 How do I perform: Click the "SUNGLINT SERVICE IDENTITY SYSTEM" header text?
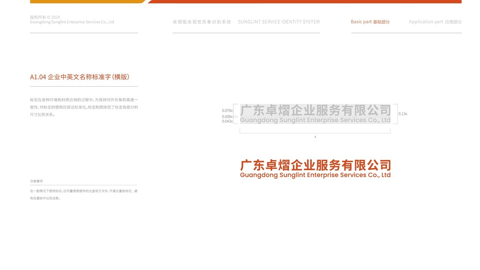click(279, 21)
